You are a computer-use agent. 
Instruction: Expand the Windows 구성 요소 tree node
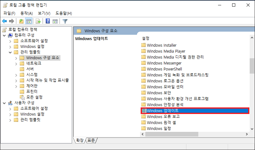pyautogui.click(x=16, y=58)
